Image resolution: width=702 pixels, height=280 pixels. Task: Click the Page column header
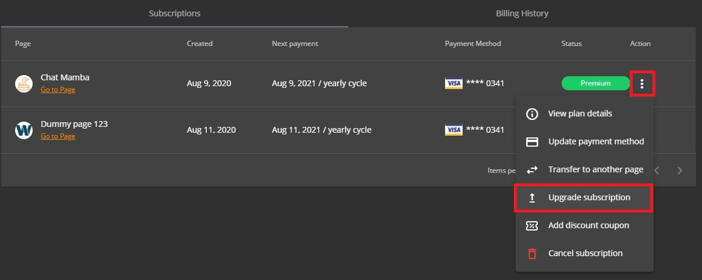(x=23, y=44)
